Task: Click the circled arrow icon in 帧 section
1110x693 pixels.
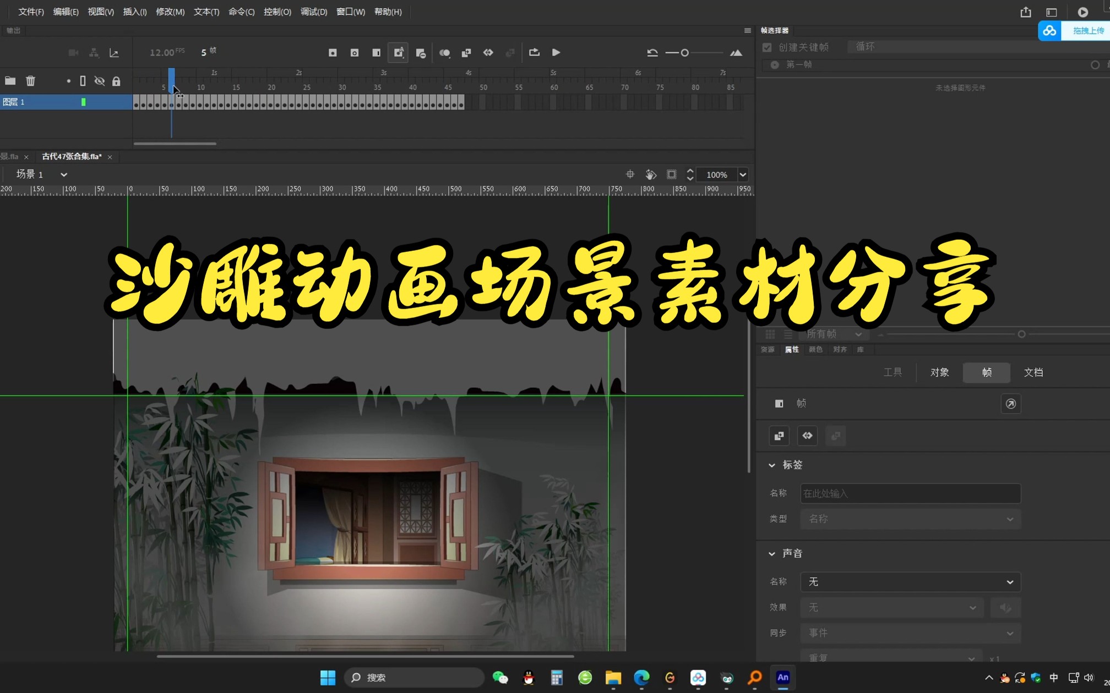Action: click(x=1010, y=404)
